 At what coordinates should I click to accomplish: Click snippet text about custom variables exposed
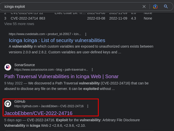point(81,49)
